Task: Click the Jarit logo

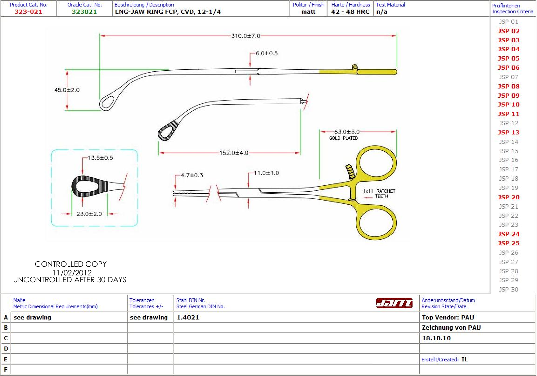Action: coord(394,303)
